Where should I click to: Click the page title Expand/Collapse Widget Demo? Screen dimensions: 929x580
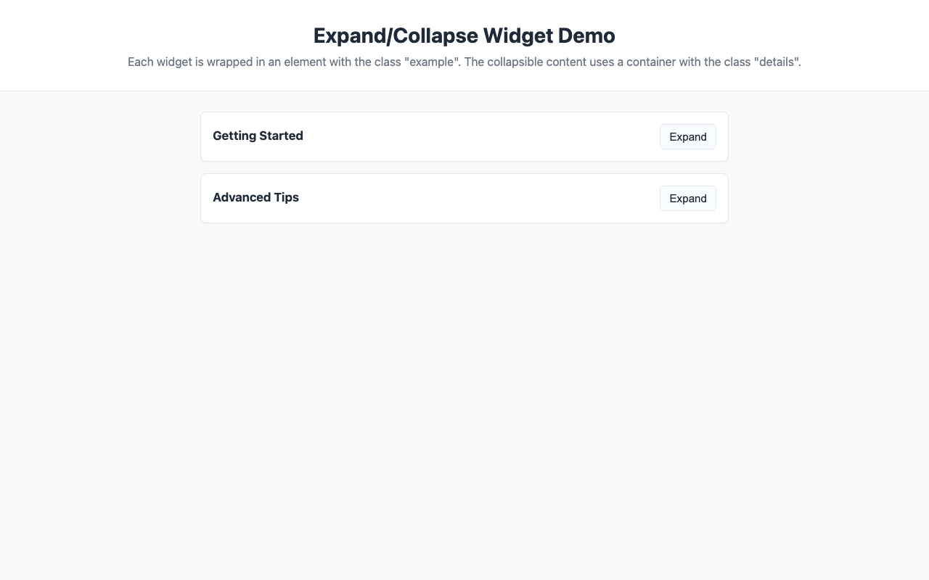pyautogui.click(x=464, y=35)
